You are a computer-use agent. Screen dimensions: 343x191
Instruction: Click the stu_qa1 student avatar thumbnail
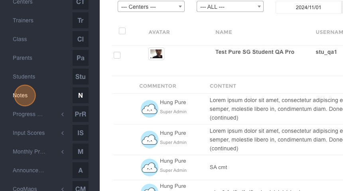coord(156,54)
